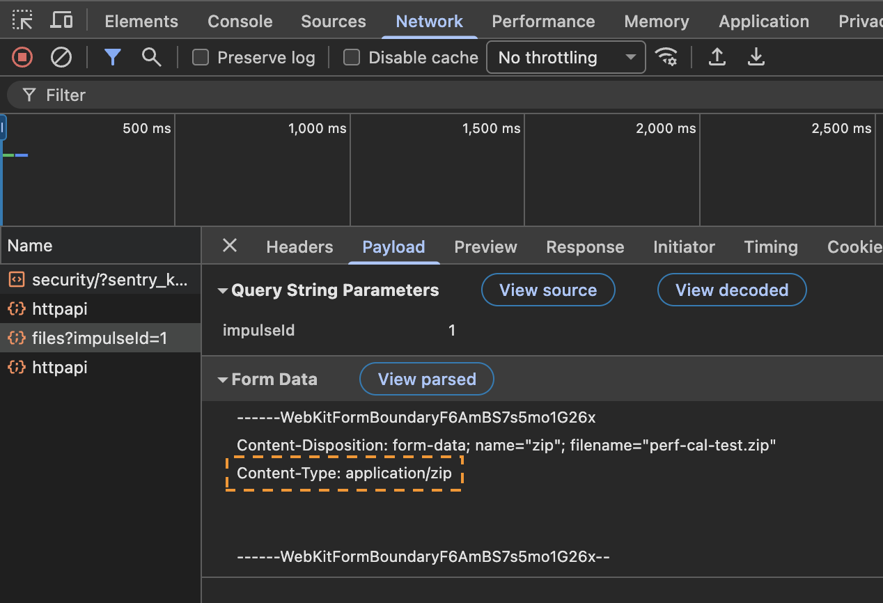Image resolution: width=883 pixels, height=603 pixels.
Task: Import HAR file with upload icon
Action: point(717,57)
